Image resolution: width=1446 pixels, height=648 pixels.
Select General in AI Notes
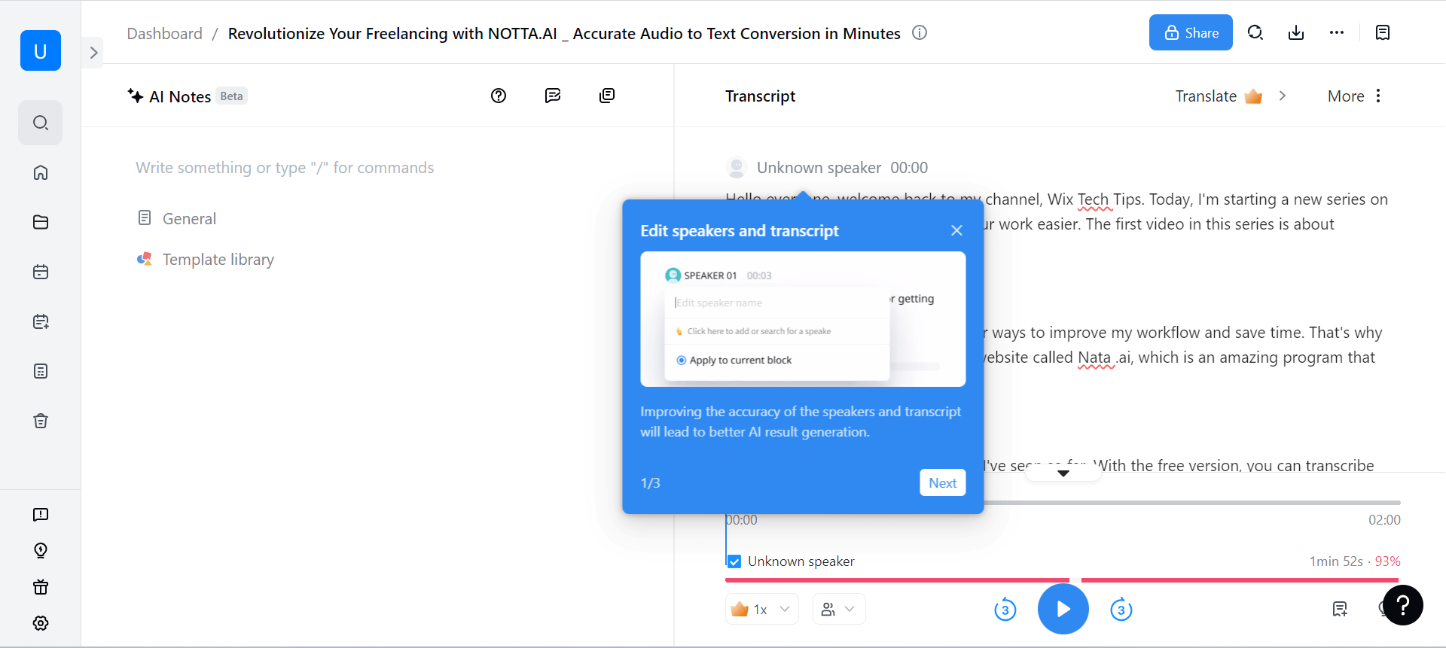(x=189, y=219)
